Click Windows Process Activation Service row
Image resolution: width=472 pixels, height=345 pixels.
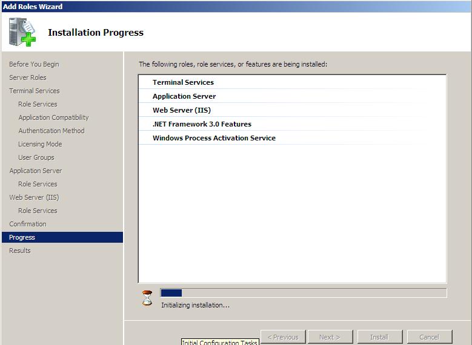[x=292, y=138]
